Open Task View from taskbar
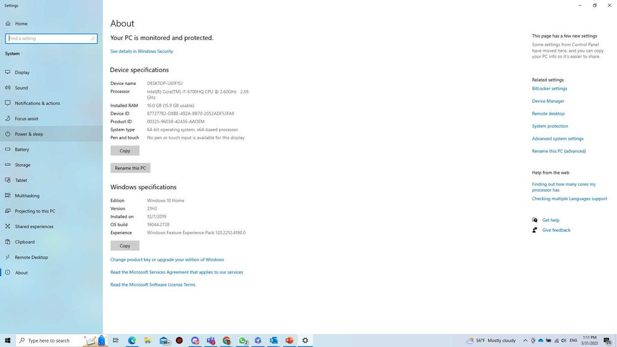This screenshot has width=617, height=347. point(116,341)
